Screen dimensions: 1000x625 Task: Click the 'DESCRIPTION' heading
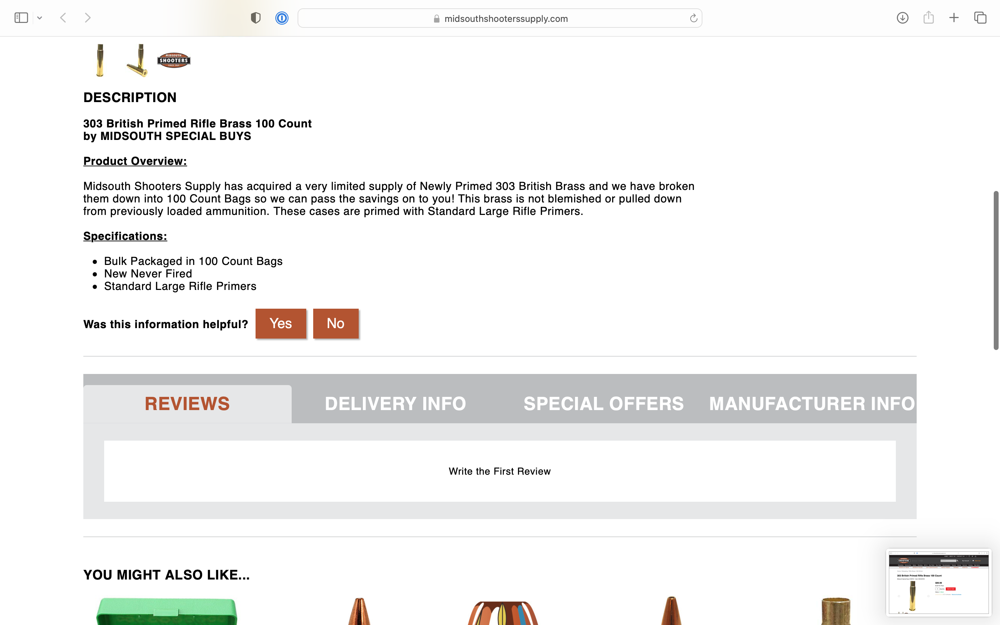pyautogui.click(x=130, y=98)
